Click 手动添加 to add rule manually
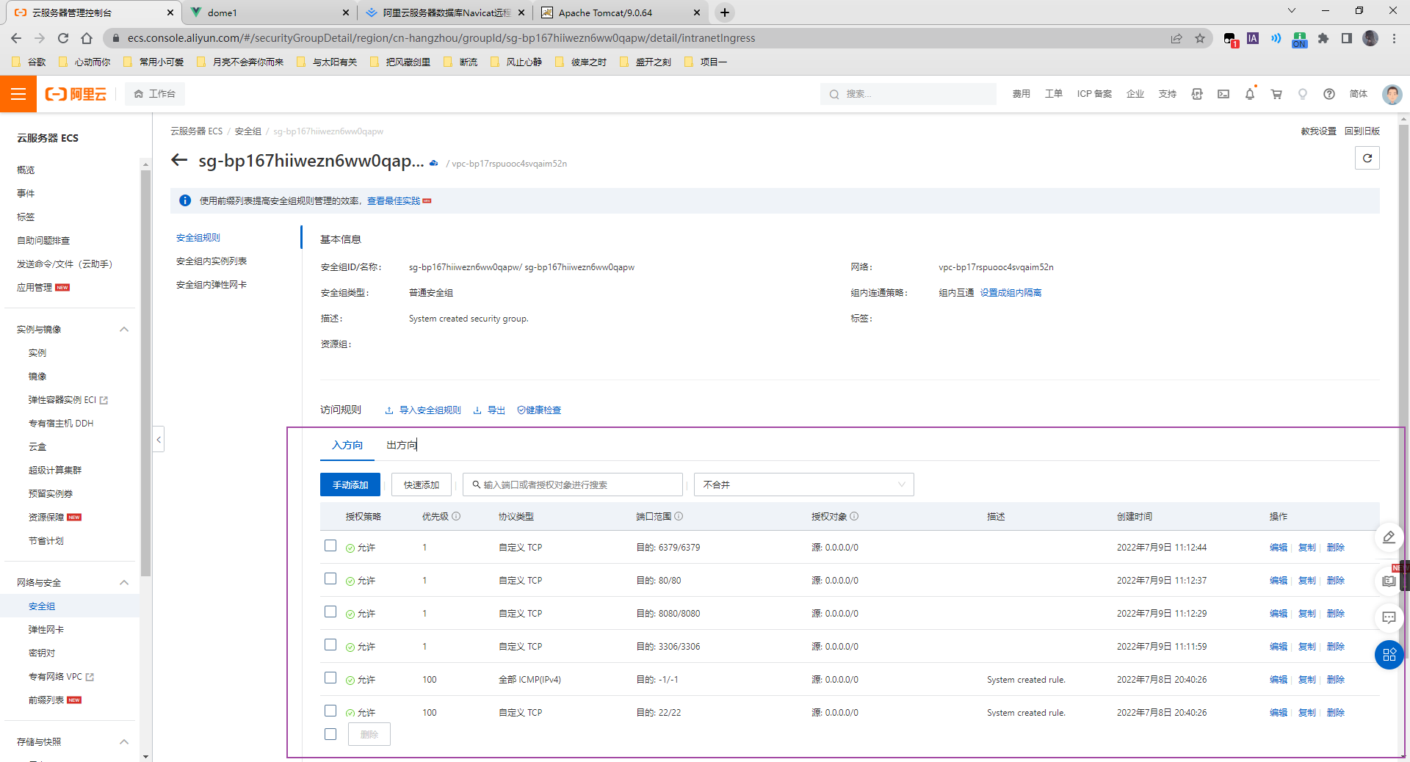Image resolution: width=1410 pixels, height=762 pixels. tap(350, 485)
